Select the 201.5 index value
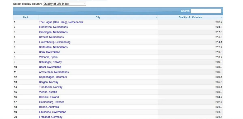 (x=219, y=117)
